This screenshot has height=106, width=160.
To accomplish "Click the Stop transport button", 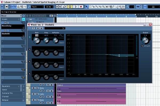I will coord(70,7).
